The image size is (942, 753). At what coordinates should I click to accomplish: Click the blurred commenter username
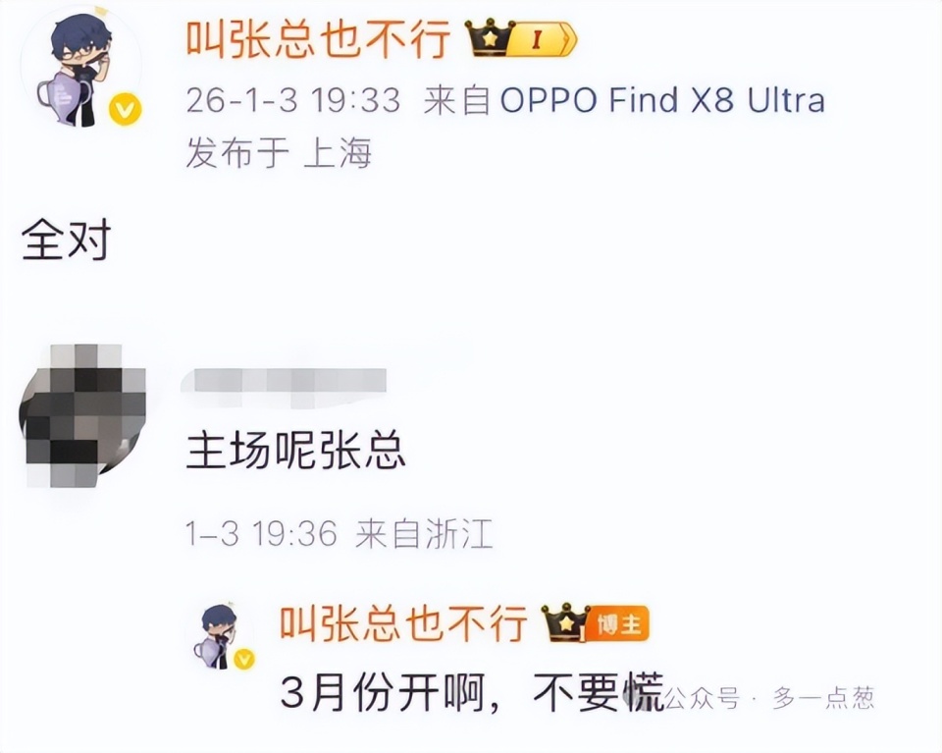click(284, 384)
